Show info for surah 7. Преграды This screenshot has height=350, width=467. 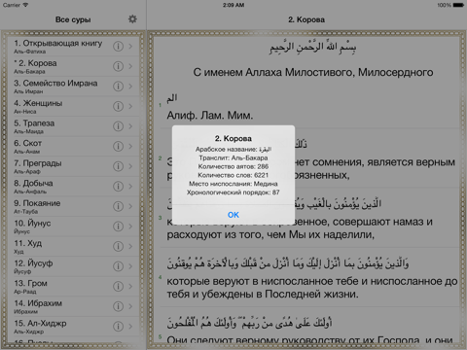coord(118,166)
